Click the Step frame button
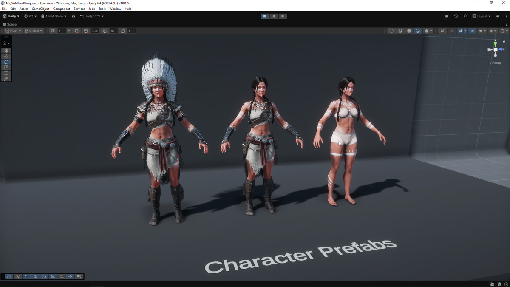The height and width of the screenshot is (287, 510). point(283,16)
